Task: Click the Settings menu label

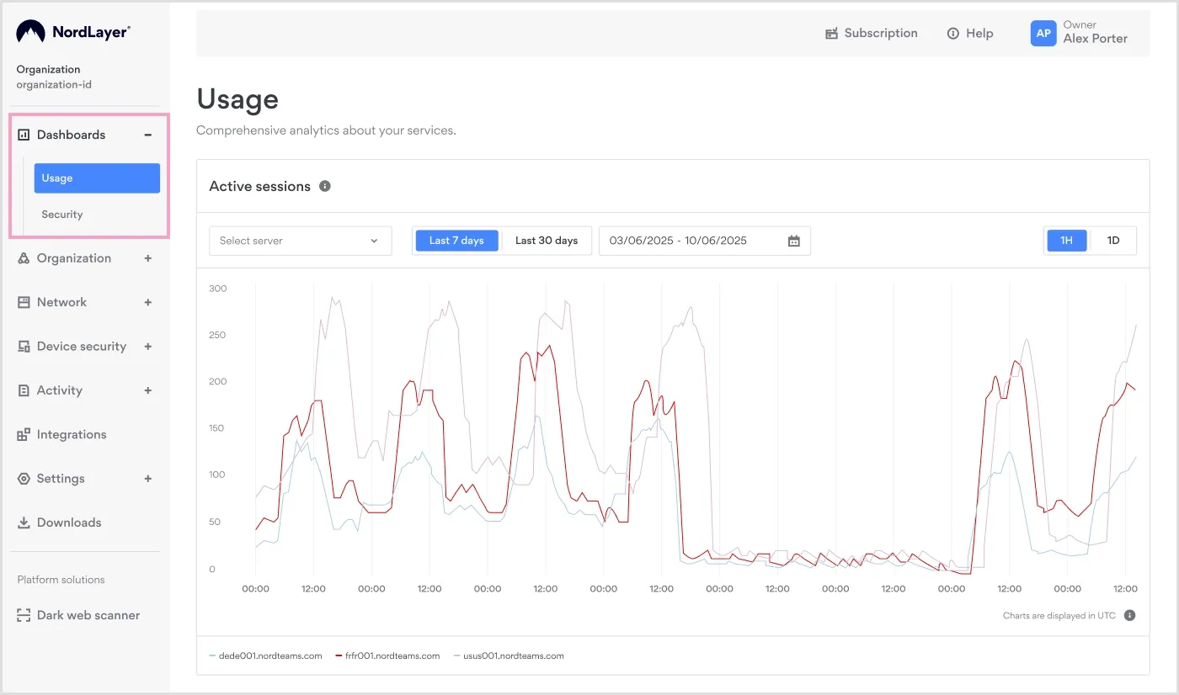Action: [61, 479]
